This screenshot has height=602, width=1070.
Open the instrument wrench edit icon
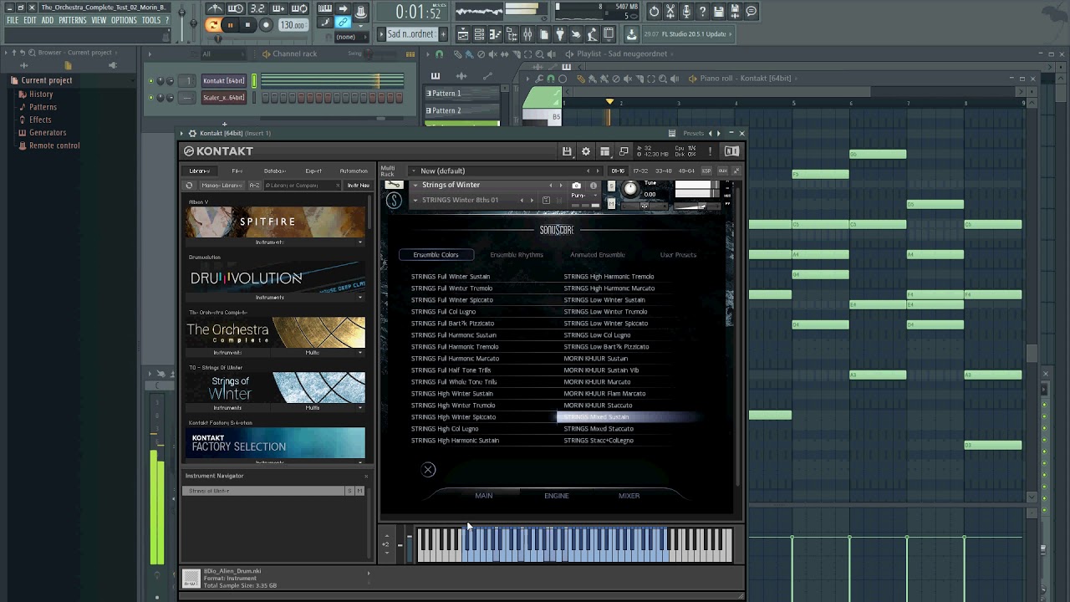click(x=393, y=185)
